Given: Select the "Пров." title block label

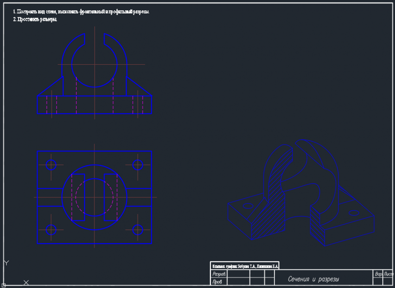Looking at the screenshot, I should [x=217, y=282].
